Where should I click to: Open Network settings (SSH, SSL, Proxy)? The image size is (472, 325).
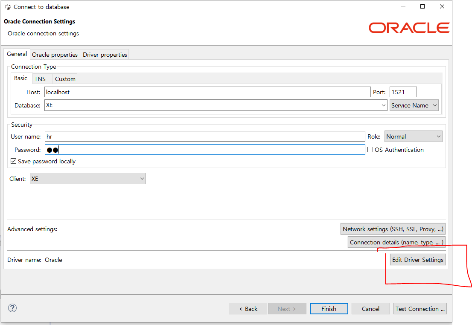[393, 229]
